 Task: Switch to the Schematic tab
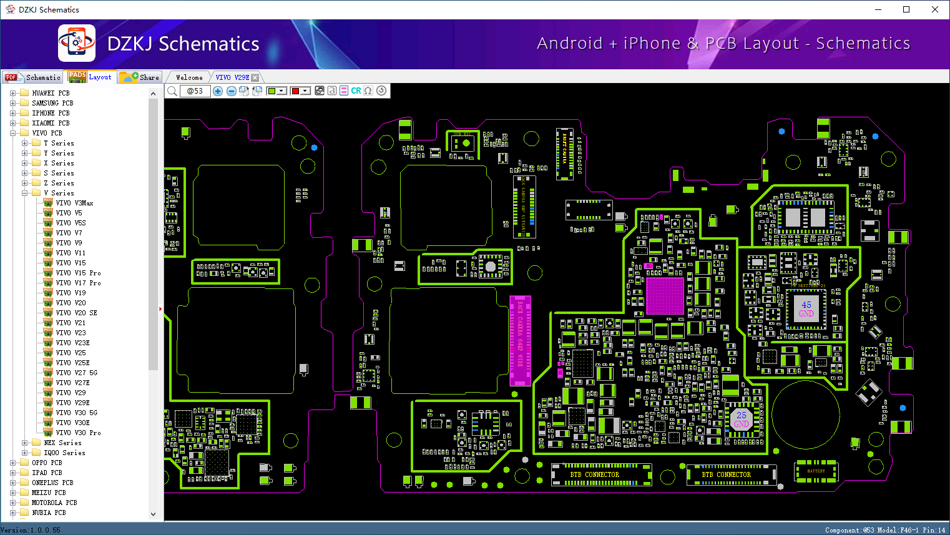click(x=33, y=77)
